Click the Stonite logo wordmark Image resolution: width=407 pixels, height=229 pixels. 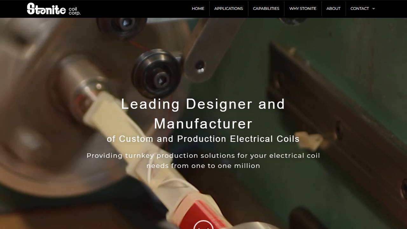tap(46, 9)
